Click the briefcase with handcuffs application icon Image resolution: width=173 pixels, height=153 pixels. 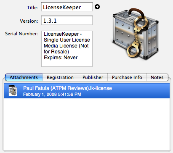(136, 34)
